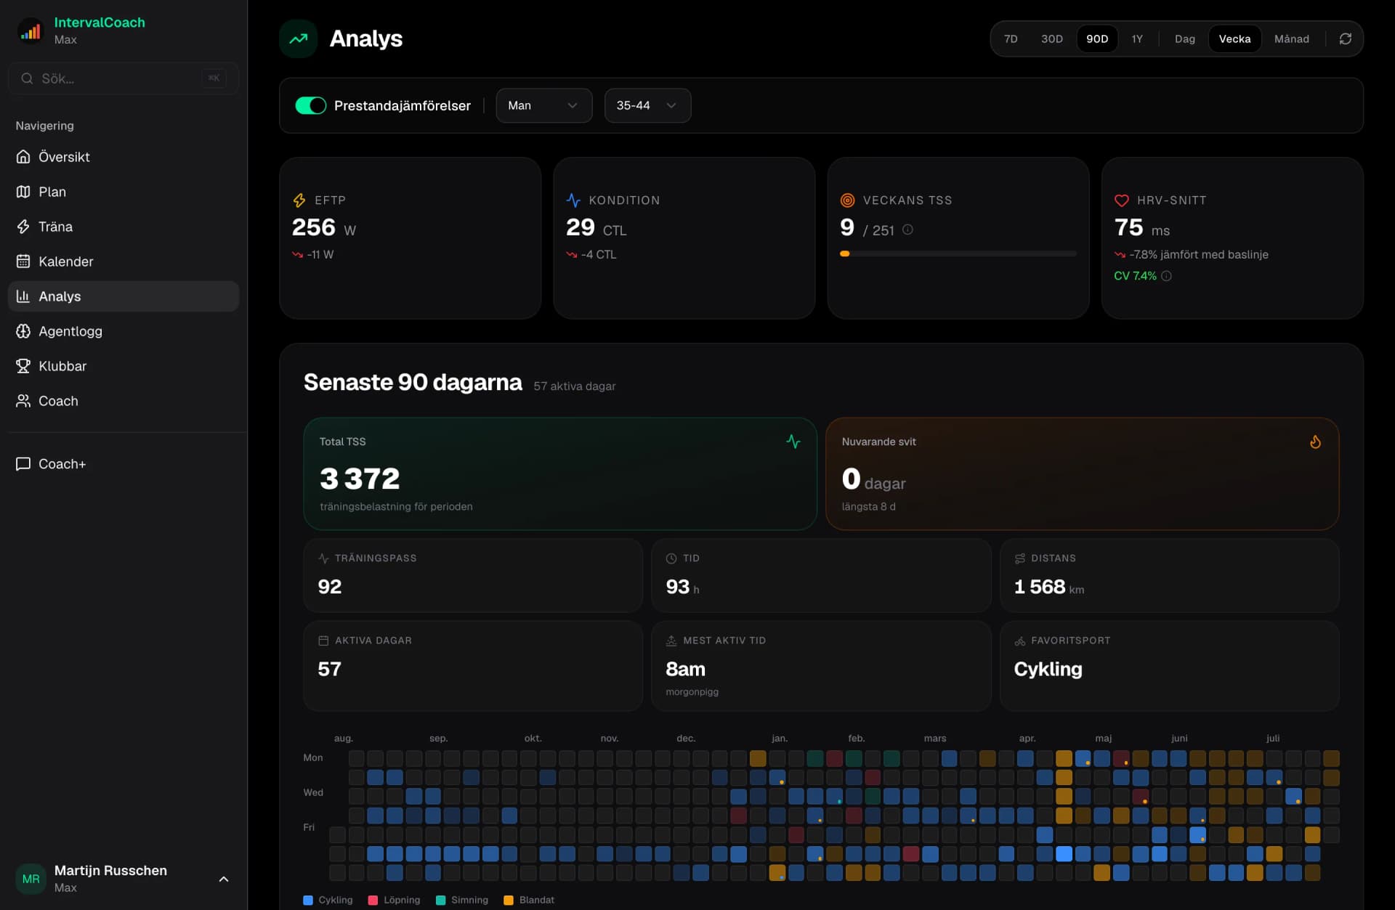Viewport: 1395px width, 910px height.
Task: Click the Löpning red legend swatch
Action: pos(373,901)
